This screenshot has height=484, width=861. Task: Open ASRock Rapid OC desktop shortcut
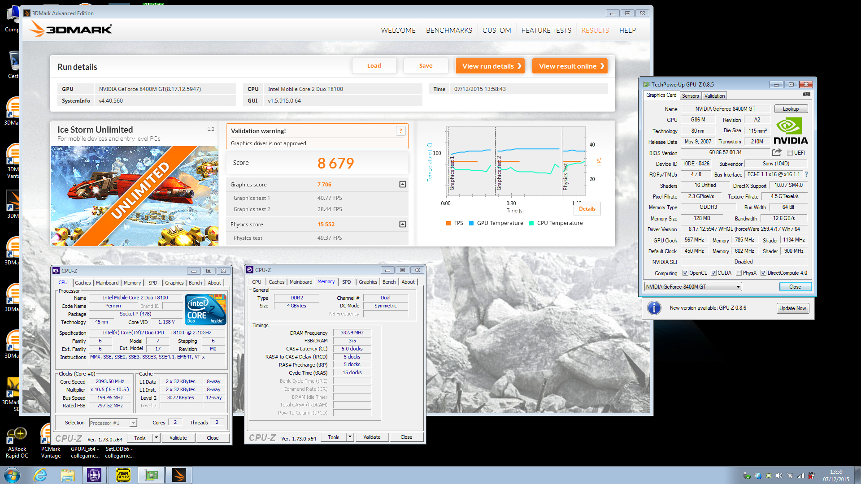click(x=17, y=442)
